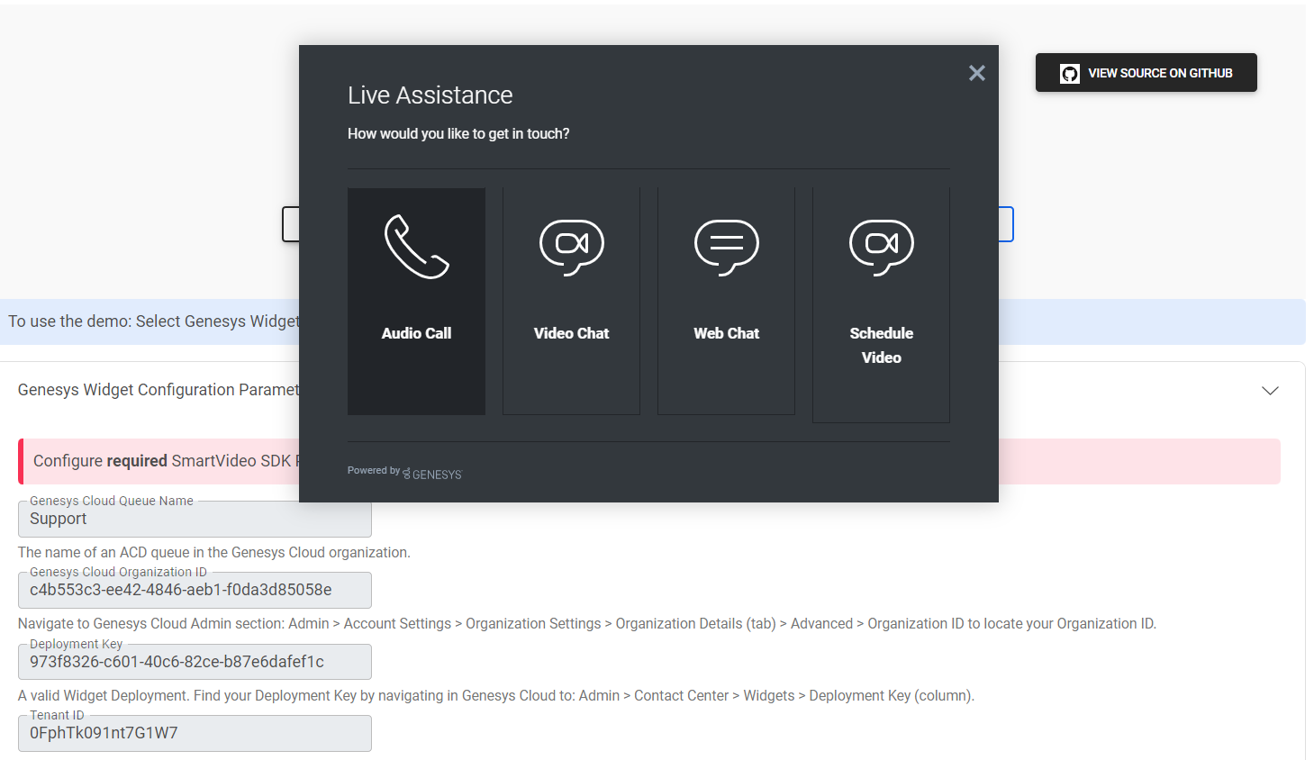Image resolution: width=1314 pixels, height=760 pixels.
Task: Open View Source on GitHub text link
Action: (1159, 74)
